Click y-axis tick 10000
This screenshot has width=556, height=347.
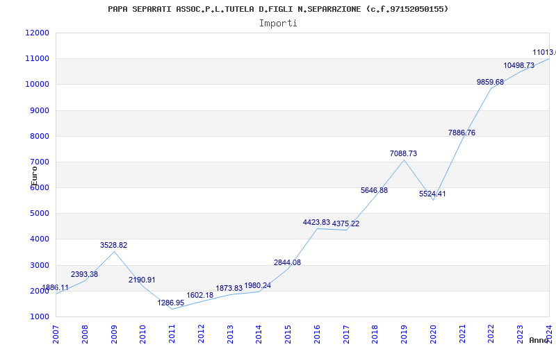tap(38, 84)
